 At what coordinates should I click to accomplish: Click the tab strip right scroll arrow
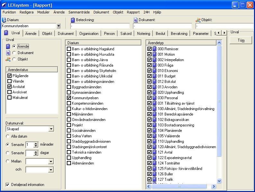pyautogui.click(x=224, y=33)
